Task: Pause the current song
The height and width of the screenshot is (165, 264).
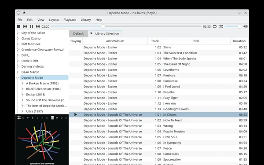Action: click(x=32, y=26)
